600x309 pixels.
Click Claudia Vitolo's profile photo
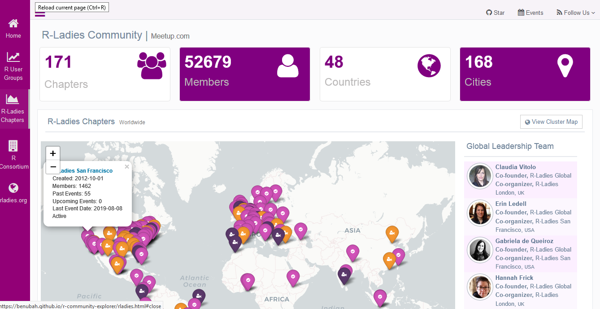click(480, 175)
